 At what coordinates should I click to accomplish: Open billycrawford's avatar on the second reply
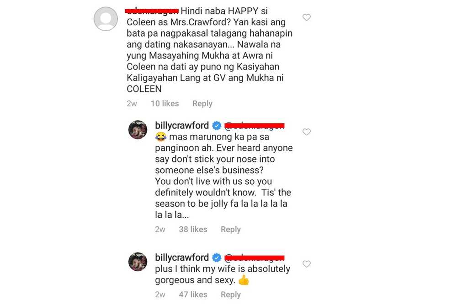coord(138,262)
